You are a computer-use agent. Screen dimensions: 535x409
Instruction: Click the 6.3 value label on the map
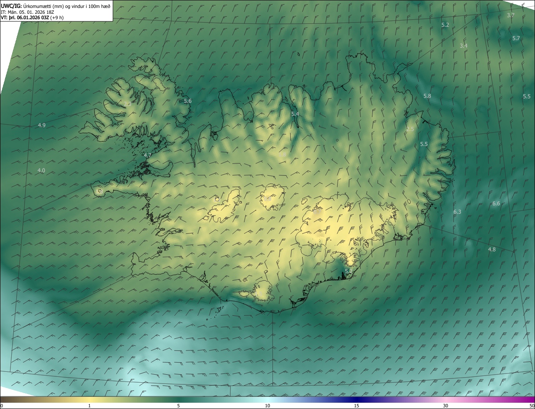pyautogui.click(x=457, y=212)
